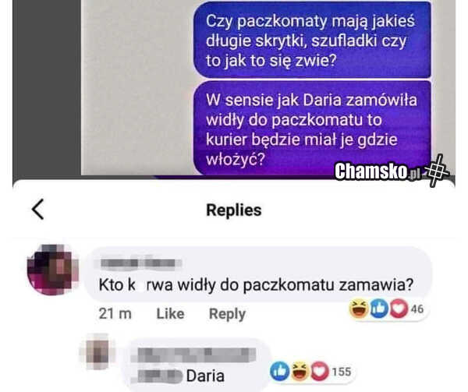Viewport: 468px width, 392px height.
Task: Tap the thumbs-up reaction on Daria reply
Action: (279, 372)
